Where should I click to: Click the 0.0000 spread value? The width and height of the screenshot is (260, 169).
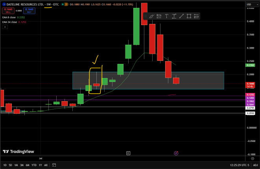19,11
